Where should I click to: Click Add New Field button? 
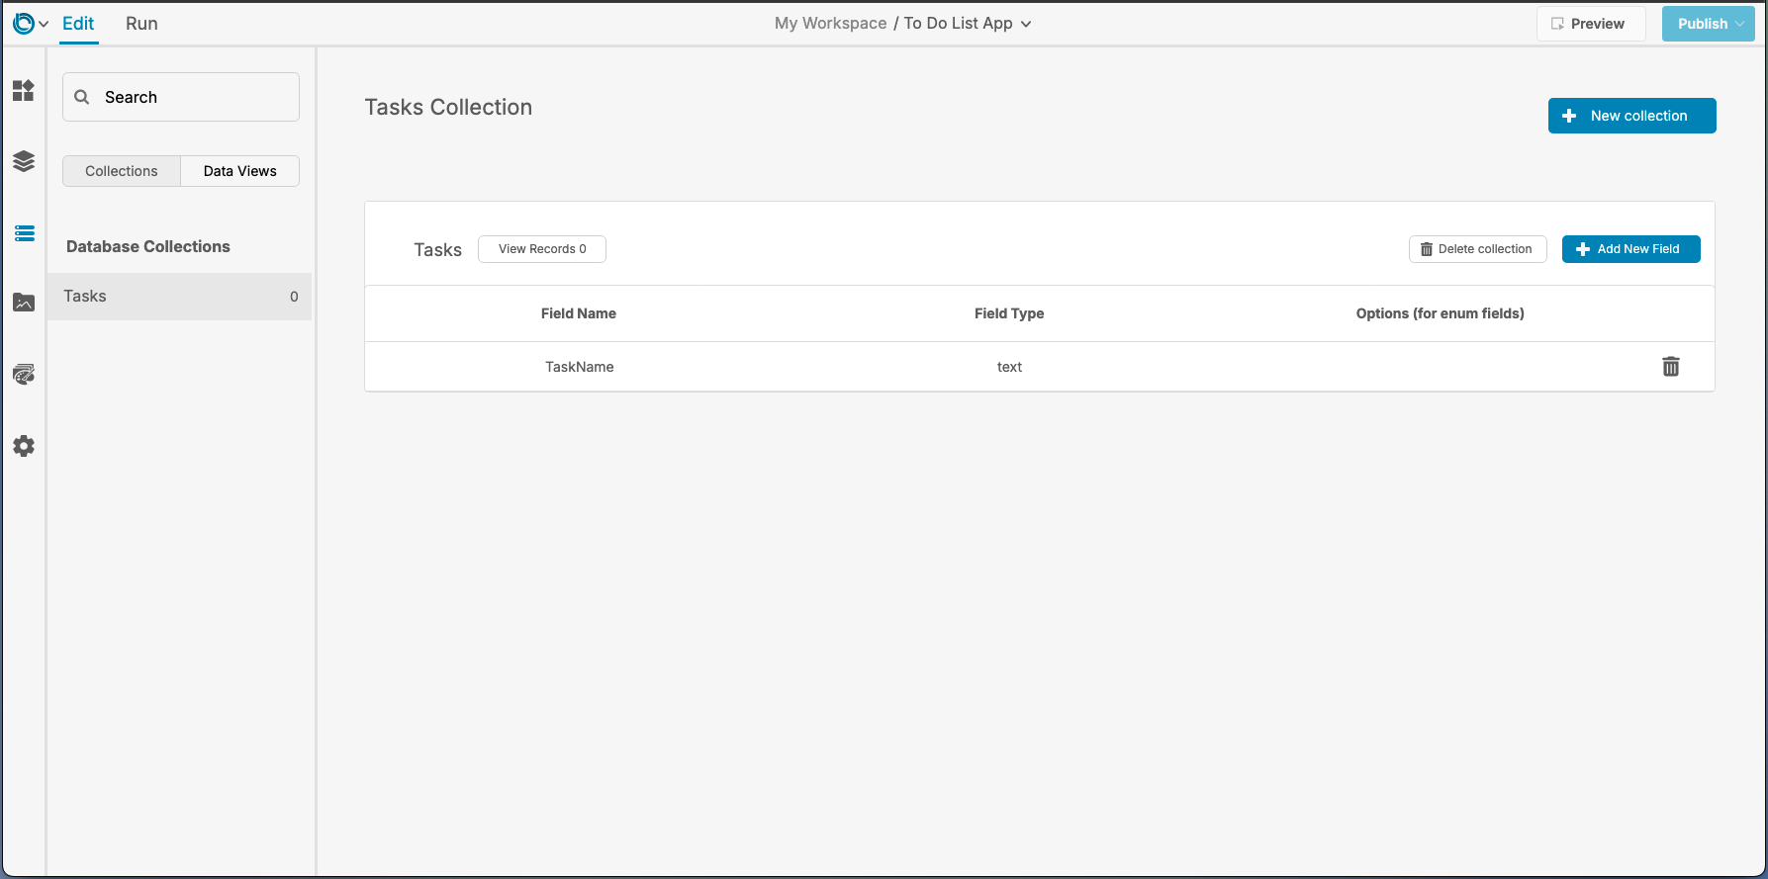1631,249
